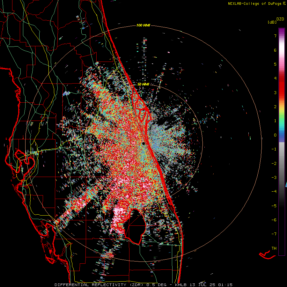Click the 5 value on the dB scale

275,64
